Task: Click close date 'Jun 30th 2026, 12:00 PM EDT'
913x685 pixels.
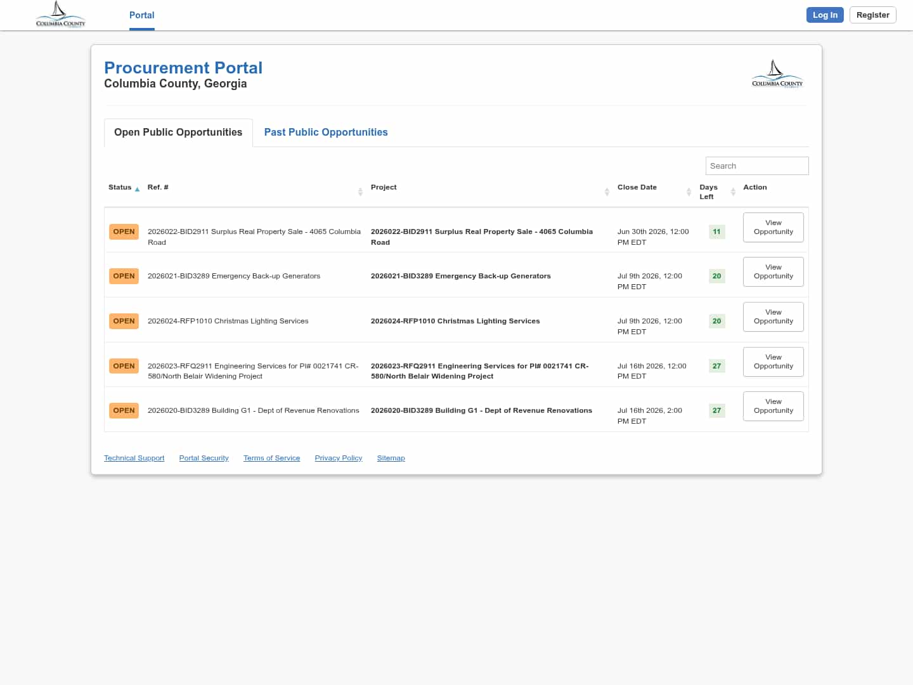Action: coord(653,237)
